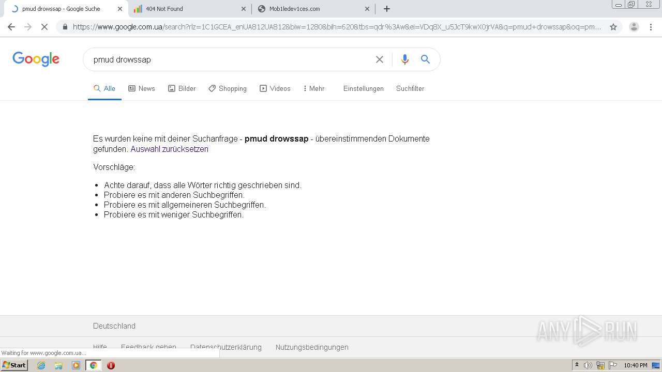Open the Shopping results tab
The height and width of the screenshot is (372, 662).
point(228,88)
